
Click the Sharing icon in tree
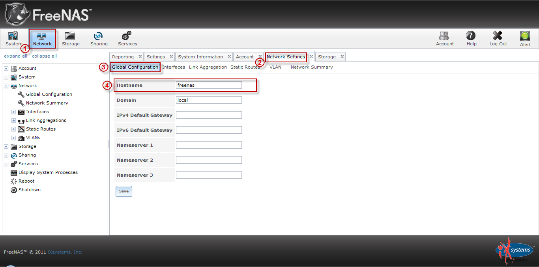[14, 155]
